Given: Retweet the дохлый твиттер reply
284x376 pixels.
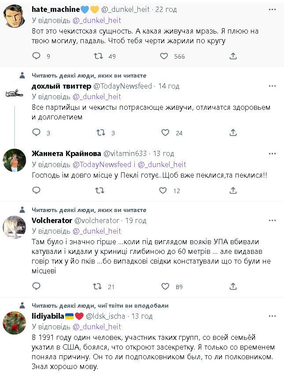Looking at the screenshot, I should (100, 133).
